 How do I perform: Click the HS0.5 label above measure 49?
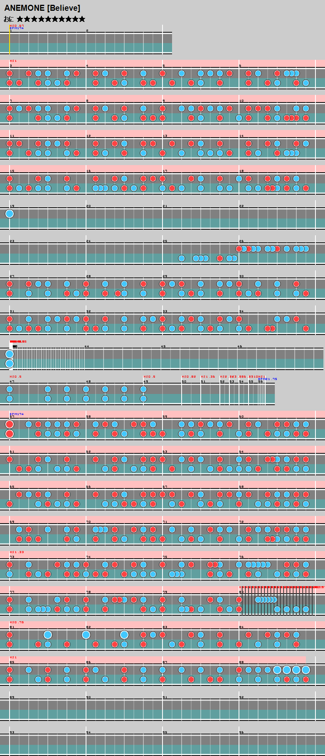tap(149, 377)
